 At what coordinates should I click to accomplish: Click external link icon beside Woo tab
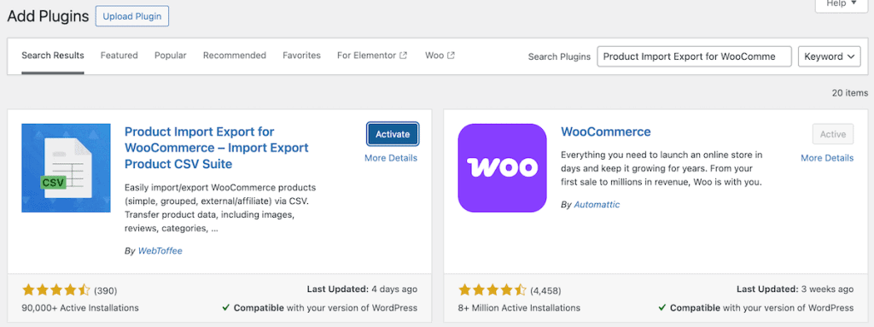tap(451, 55)
